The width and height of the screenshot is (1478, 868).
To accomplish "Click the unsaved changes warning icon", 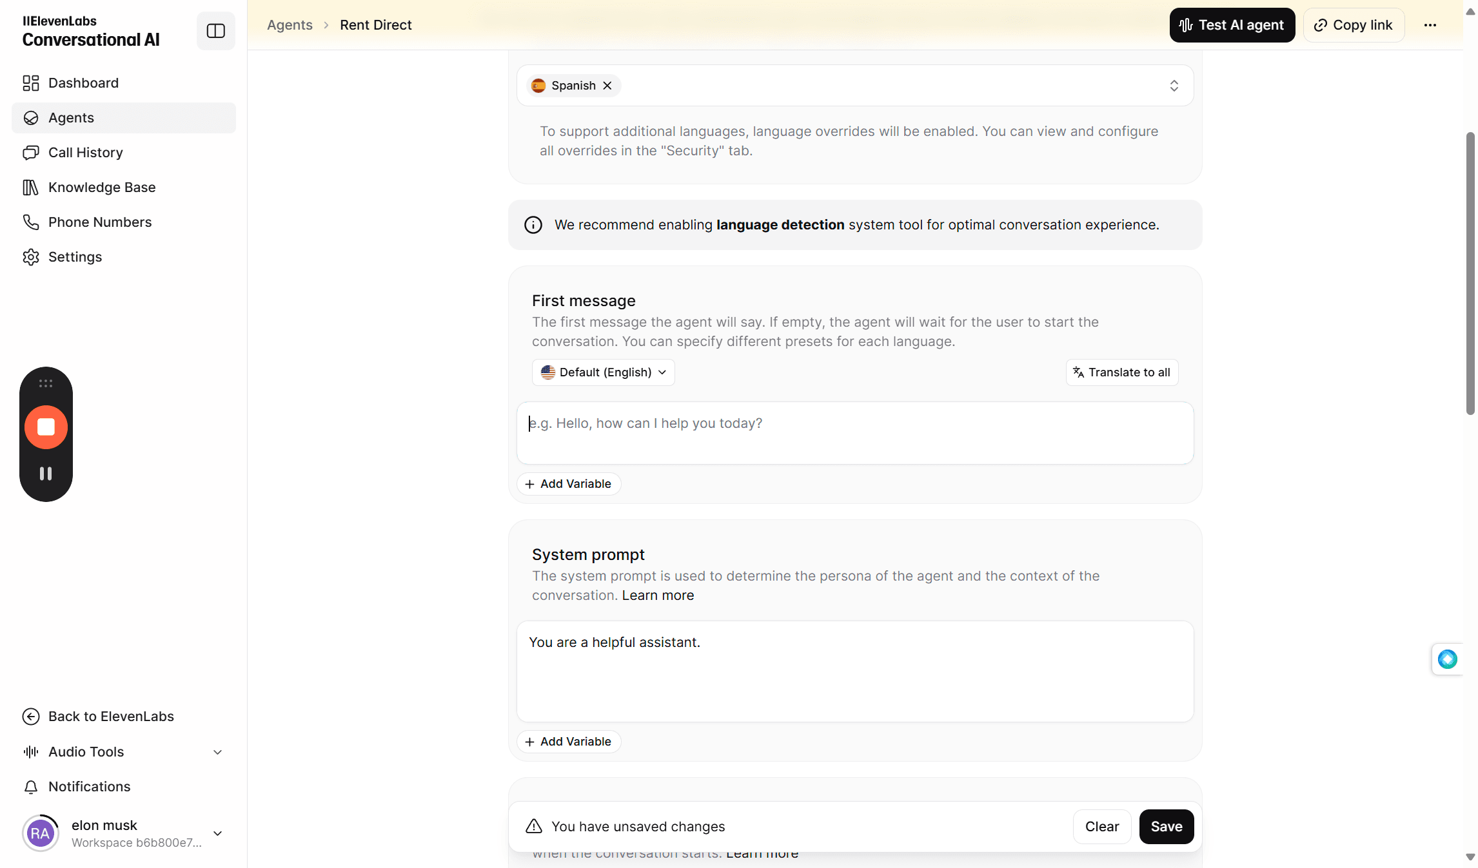I will [534, 827].
